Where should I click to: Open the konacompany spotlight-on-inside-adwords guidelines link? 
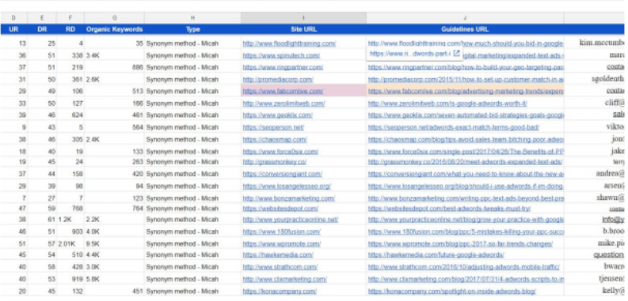point(451,292)
